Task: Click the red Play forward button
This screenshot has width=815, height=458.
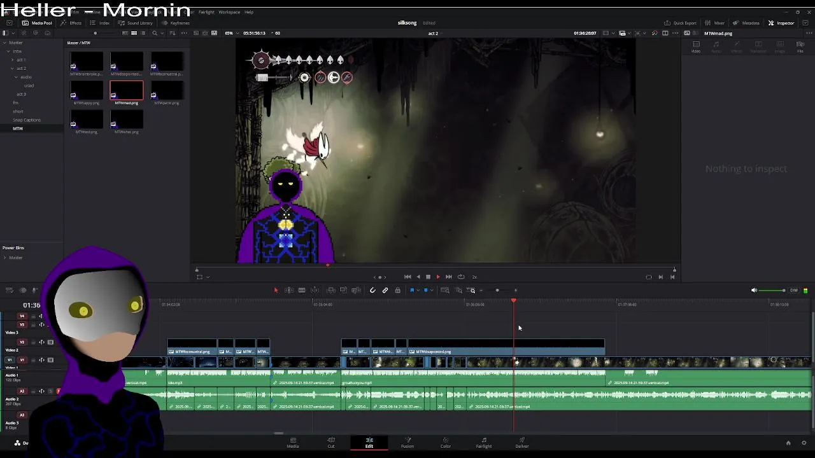Action: [x=438, y=277]
